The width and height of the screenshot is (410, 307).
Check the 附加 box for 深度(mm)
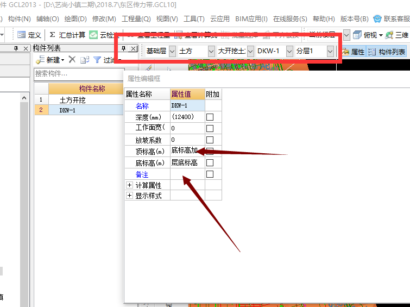210,117
